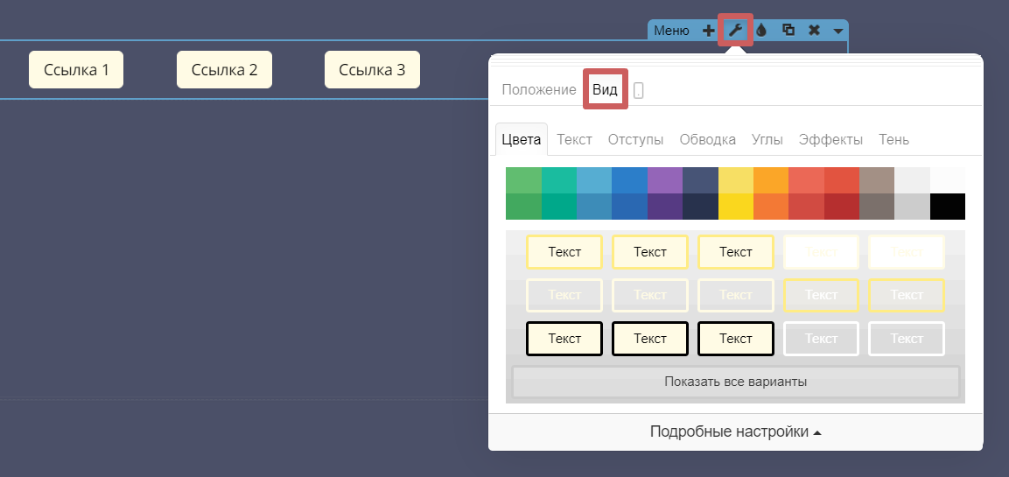1009x477 pixels.
Task: Open the Обводка tab
Action: pyautogui.click(x=706, y=139)
